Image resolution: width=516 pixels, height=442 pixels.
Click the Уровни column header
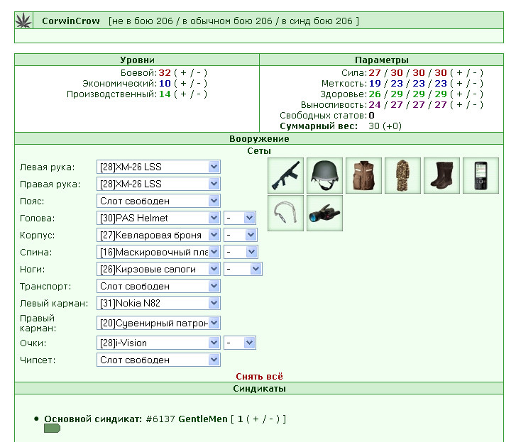click(x=137, y=60)
